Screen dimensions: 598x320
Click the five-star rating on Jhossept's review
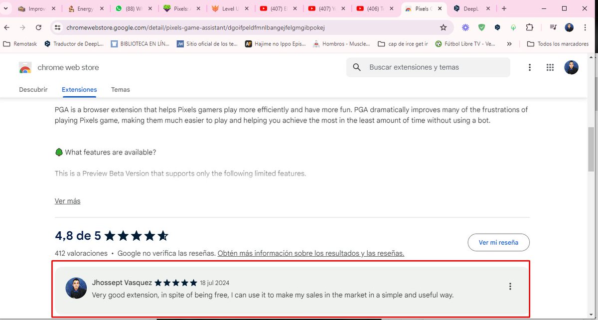176,283
